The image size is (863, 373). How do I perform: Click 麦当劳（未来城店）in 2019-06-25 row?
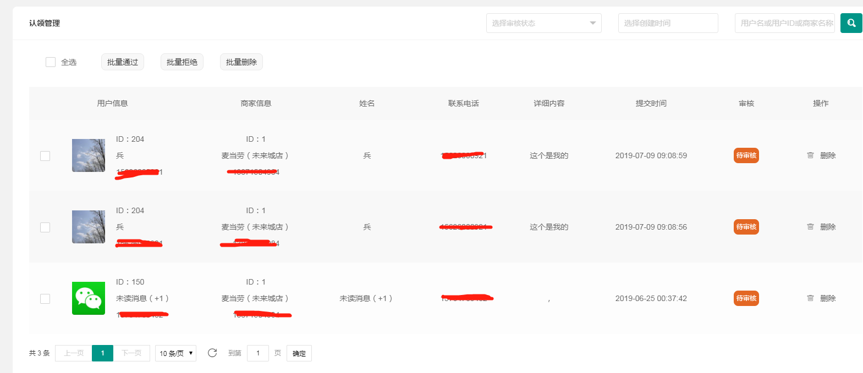tap(256, 298)
